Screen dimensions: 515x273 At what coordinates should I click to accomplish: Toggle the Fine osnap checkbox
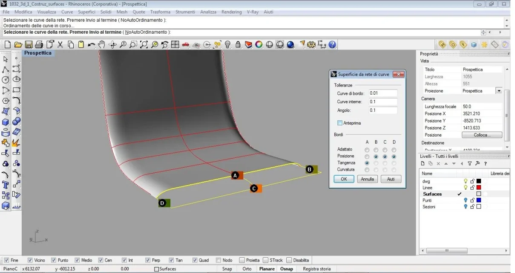pyautogui.click(x=7, y=260)
